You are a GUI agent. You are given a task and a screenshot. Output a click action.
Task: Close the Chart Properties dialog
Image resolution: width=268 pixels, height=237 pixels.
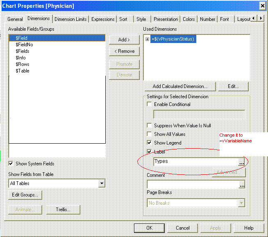pyautogui.click(x=262, y=6)
